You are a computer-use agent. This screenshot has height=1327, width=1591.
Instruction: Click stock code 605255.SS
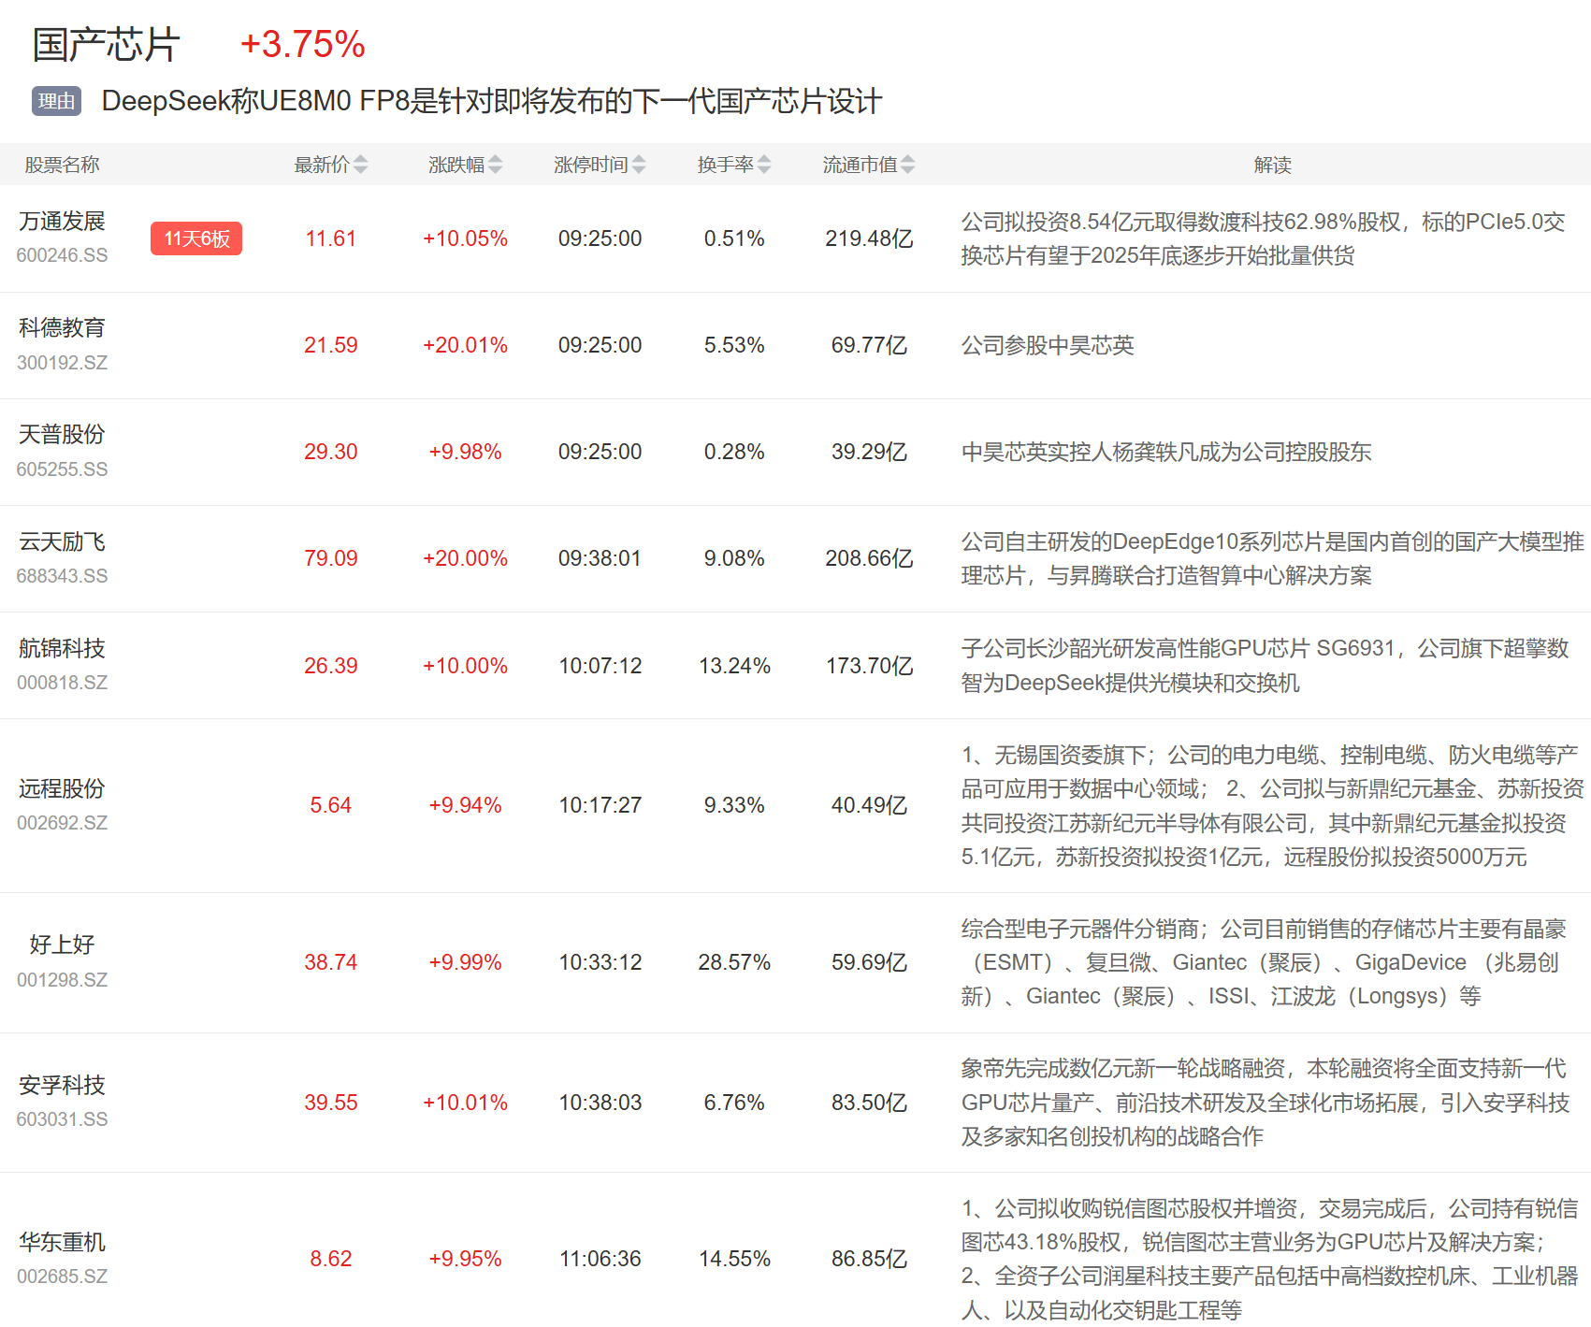click(x=62, y=469)
